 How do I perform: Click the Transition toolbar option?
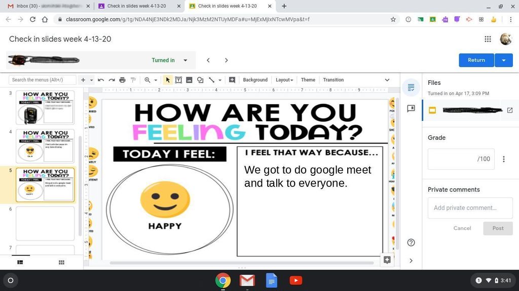[333, 80]
